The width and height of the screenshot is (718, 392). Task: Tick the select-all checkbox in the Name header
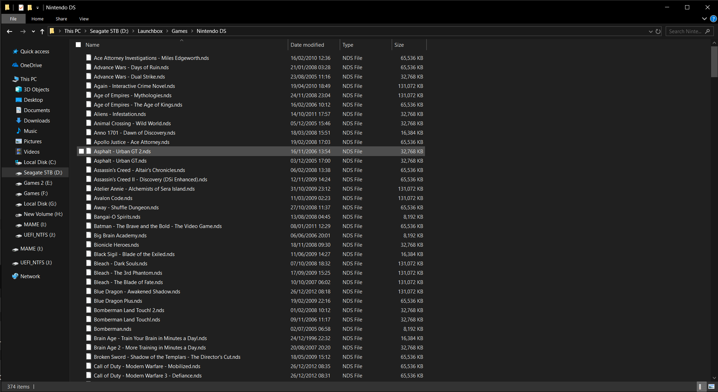tap(78, 45)
